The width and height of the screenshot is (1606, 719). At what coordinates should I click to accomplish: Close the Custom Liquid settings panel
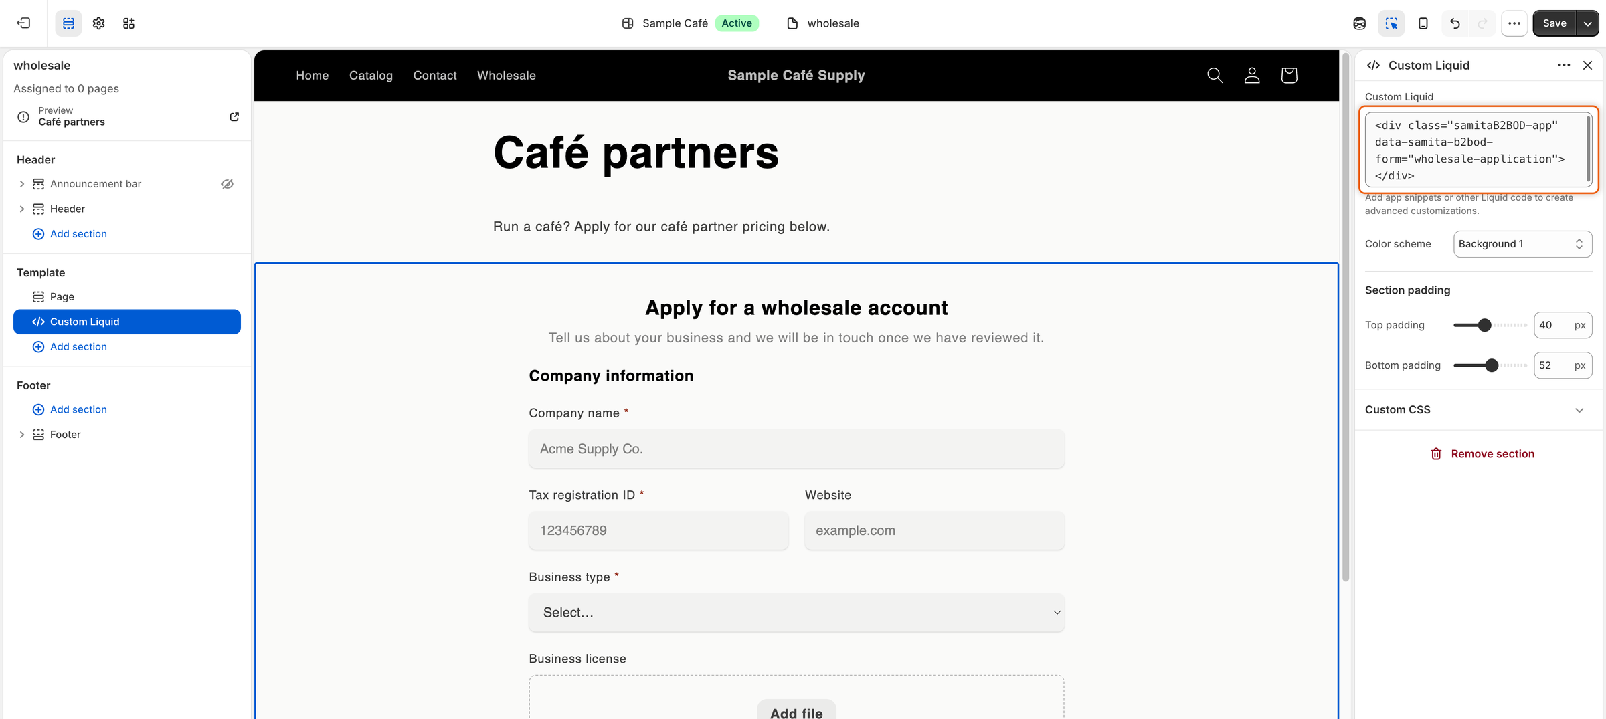(x=1587, y=65)
